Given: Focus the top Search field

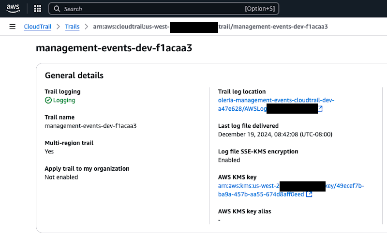Looking at the screenshot, I should (x=164, y=9).
